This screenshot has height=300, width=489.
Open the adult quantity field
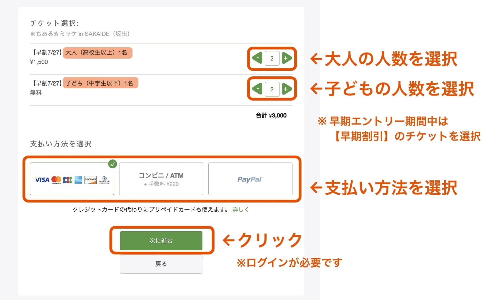pyautogui.click(x=272, y=58)
